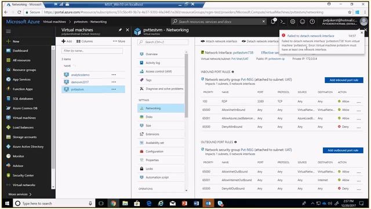The width and height of the screenshot is (371, 209).
Task: Open All resources in sidebar
Action: (x=21, y=60)
